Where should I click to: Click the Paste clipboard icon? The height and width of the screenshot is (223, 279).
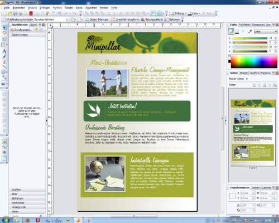(48, 13)
